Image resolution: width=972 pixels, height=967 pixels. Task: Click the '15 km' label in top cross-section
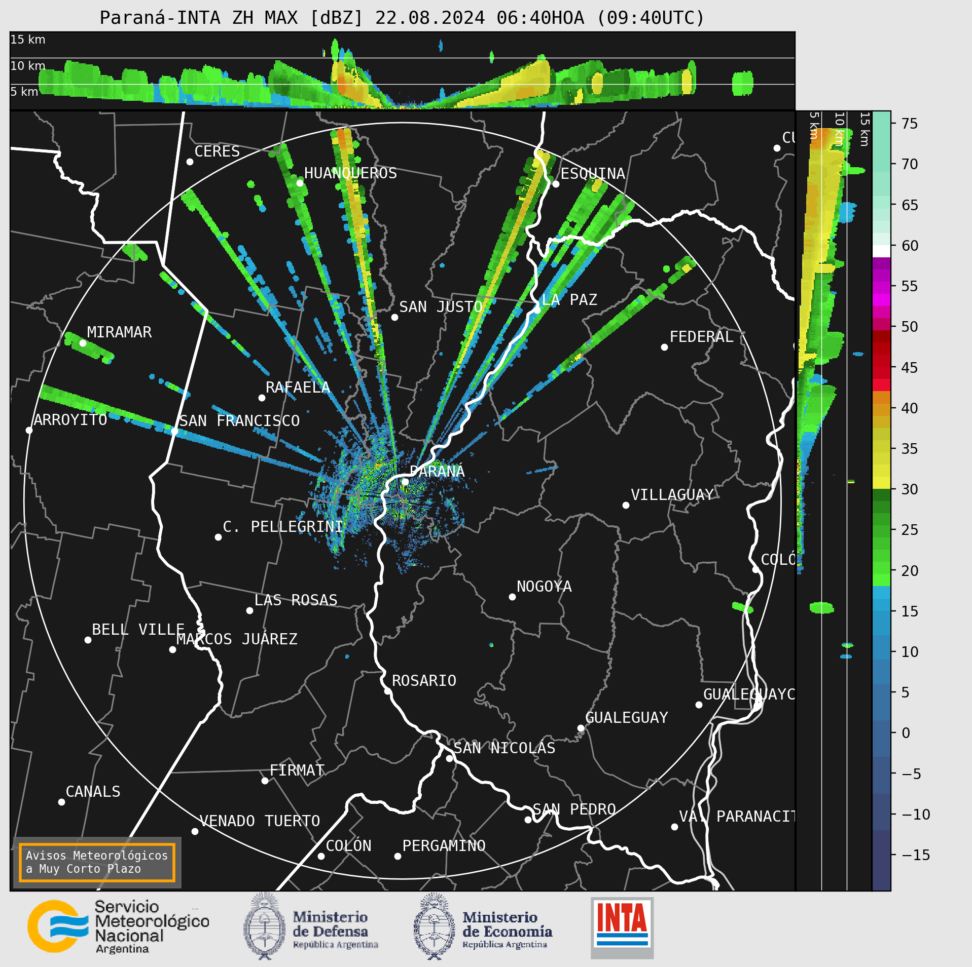[28, 40]
